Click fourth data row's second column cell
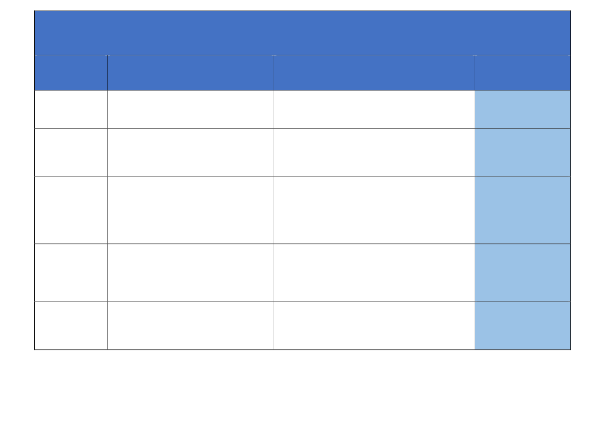598x423 pixels. click(190, 273)
